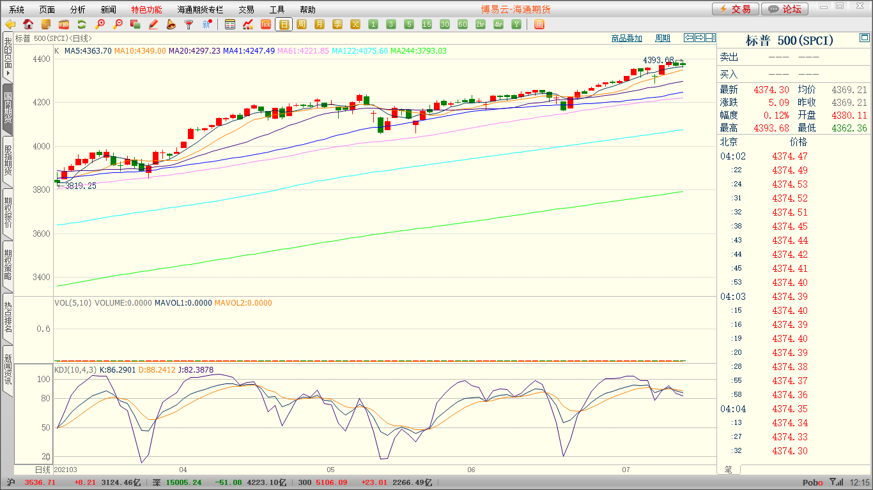Select the weekly (周) period button
The width and height of the screenshot is (873, 490).
(x=302, y=24)
